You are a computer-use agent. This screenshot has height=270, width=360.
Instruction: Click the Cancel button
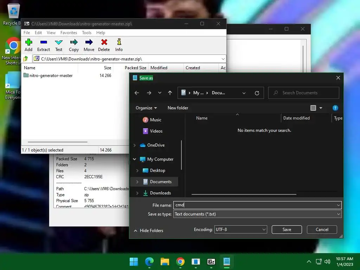tap(322, 229)
